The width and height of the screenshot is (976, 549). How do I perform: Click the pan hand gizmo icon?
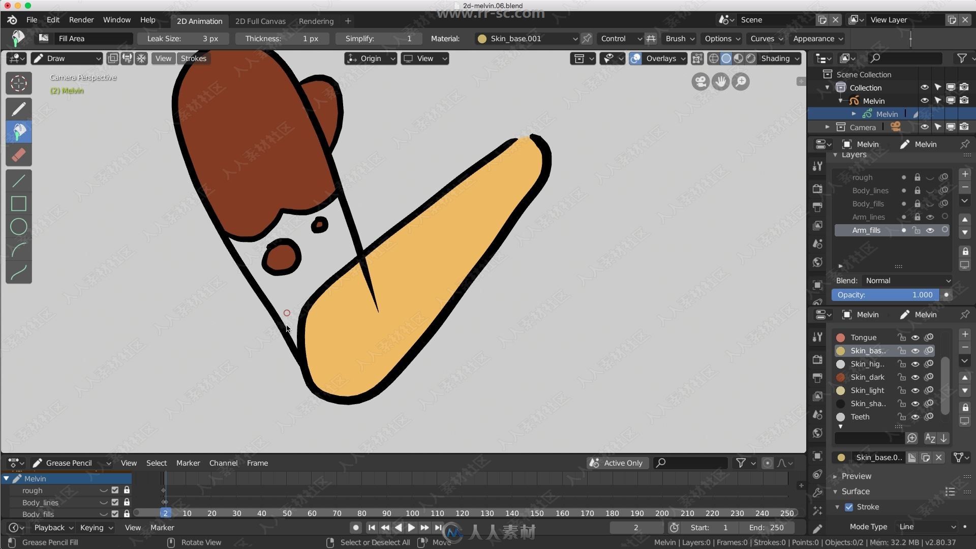click(720, 81)
